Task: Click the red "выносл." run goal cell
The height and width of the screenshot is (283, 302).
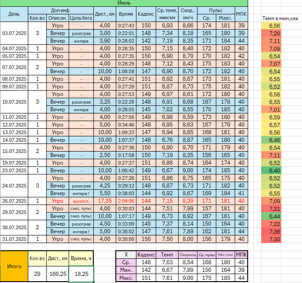Action: pyautogui.click(x=81, y=201)
